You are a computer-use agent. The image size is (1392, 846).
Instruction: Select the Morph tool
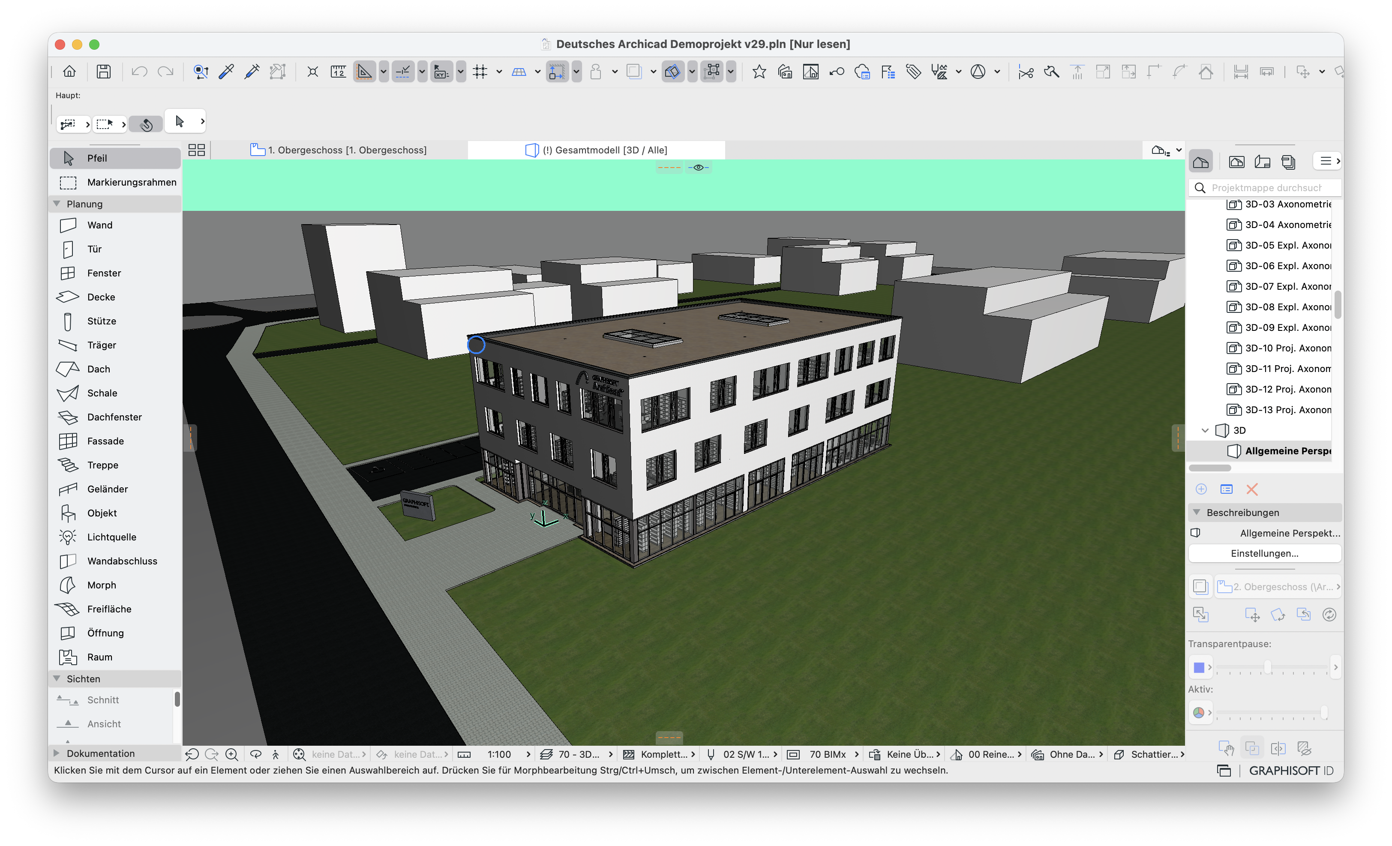point(115,585)
